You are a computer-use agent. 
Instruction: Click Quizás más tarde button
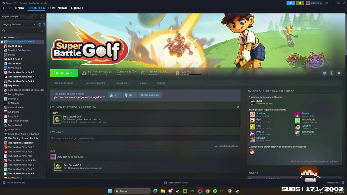(x=150, y=95)
